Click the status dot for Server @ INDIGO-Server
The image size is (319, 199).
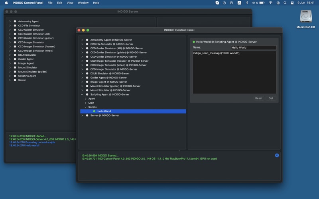click(87, 115)
